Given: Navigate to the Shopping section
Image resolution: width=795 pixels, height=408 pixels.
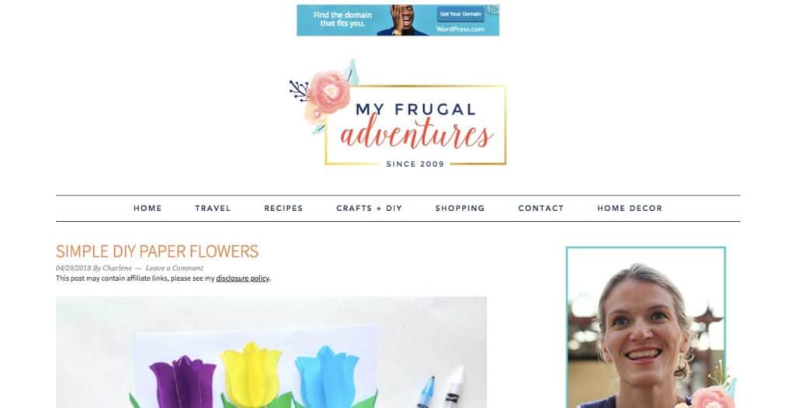Looking at the screenshot, I should (x=460, y=209).
